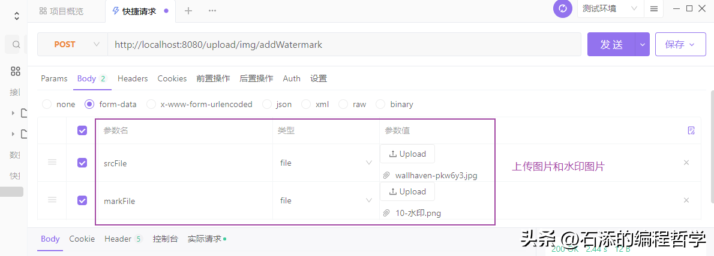
Task: Click the purple refresh sync icon
Action: point(562,9)
